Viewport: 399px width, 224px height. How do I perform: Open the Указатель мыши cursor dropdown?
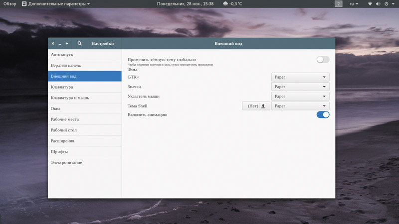pos(300,96)
